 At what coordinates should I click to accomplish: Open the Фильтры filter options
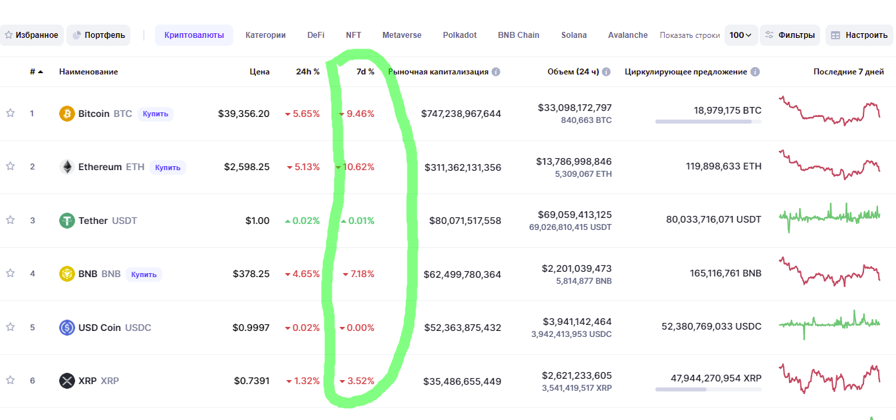pos(790,35)
